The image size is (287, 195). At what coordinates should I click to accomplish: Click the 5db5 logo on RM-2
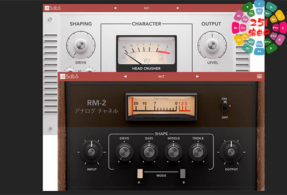pos(69,76)
